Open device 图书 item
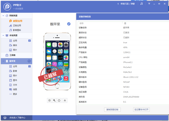 pos(17,80)
